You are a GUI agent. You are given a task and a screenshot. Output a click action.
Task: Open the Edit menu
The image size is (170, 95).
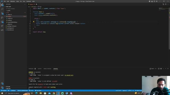(x=8, y=1)
